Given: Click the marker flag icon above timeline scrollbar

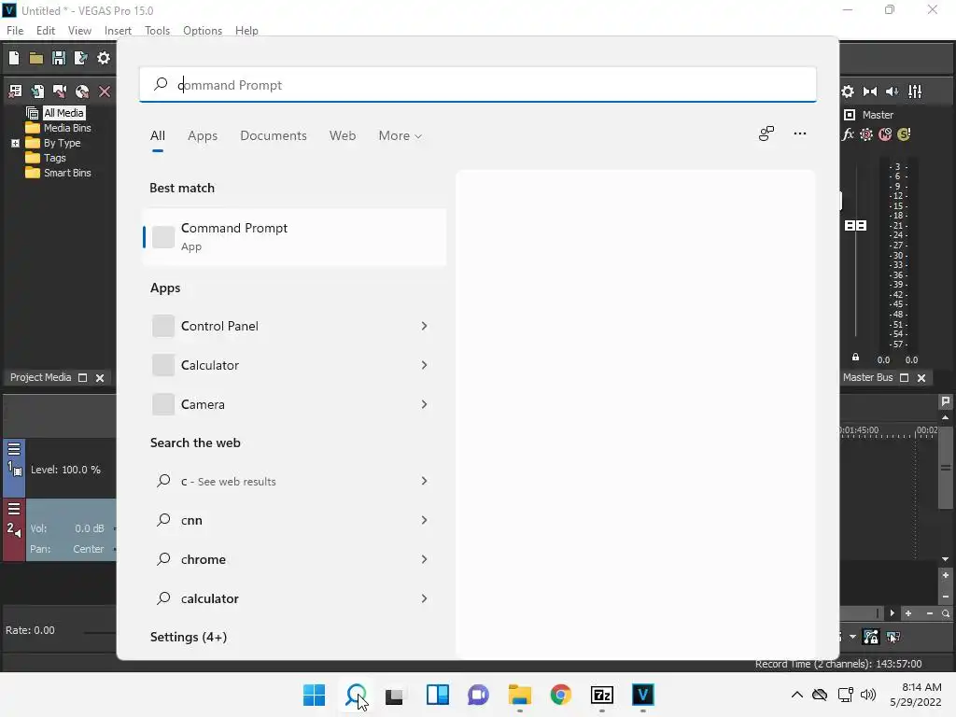Looking at the screenshot, I should tap(945, 401).
